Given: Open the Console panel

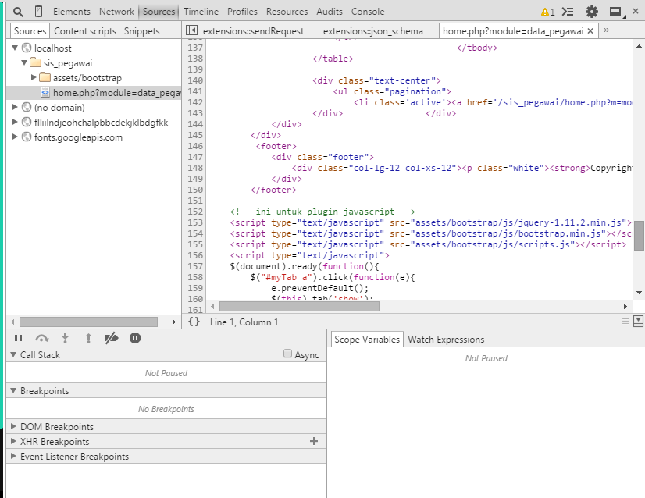Looking at the screenshot, I should pyautogui.click(x=368, y=12).
